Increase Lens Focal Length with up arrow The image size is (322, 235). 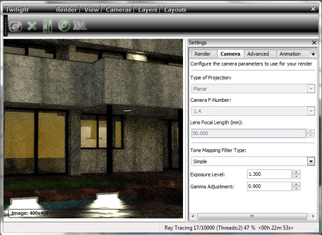[x=311, y=131]
